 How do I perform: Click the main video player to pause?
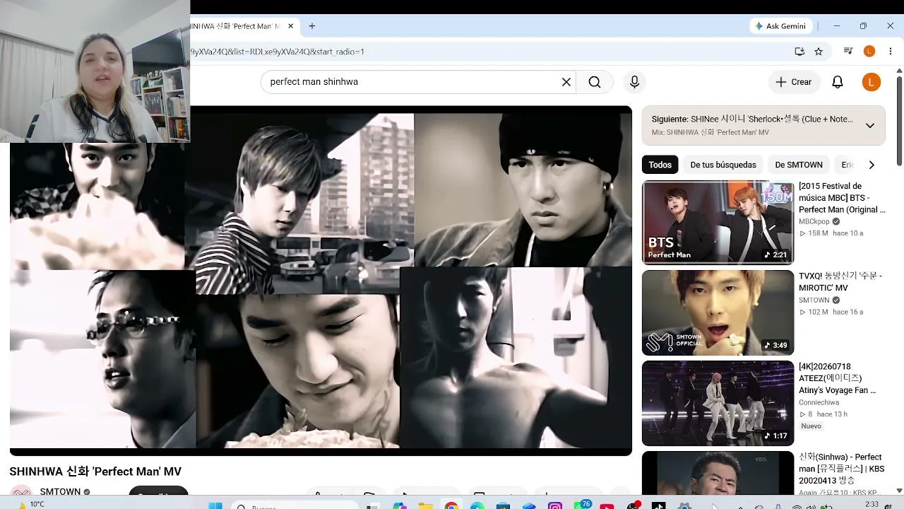[x=321, y=281]
